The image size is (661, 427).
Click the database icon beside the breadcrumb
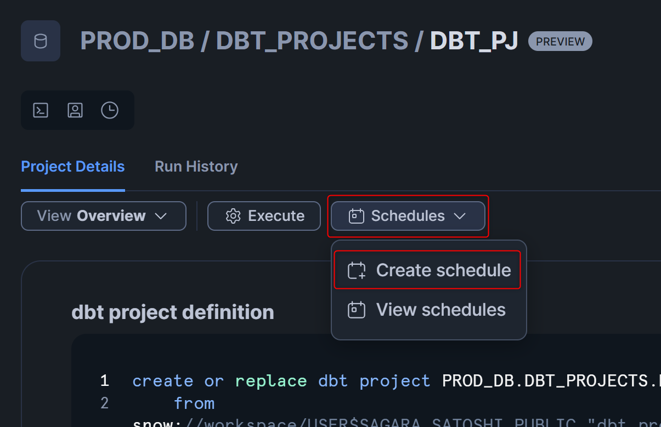[41, 41]
